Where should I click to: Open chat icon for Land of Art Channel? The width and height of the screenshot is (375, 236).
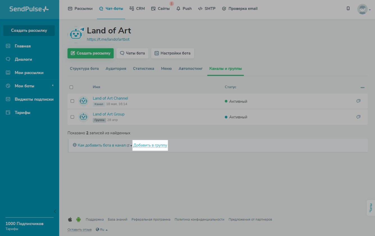pyautogui.click(x=358, y=101)
